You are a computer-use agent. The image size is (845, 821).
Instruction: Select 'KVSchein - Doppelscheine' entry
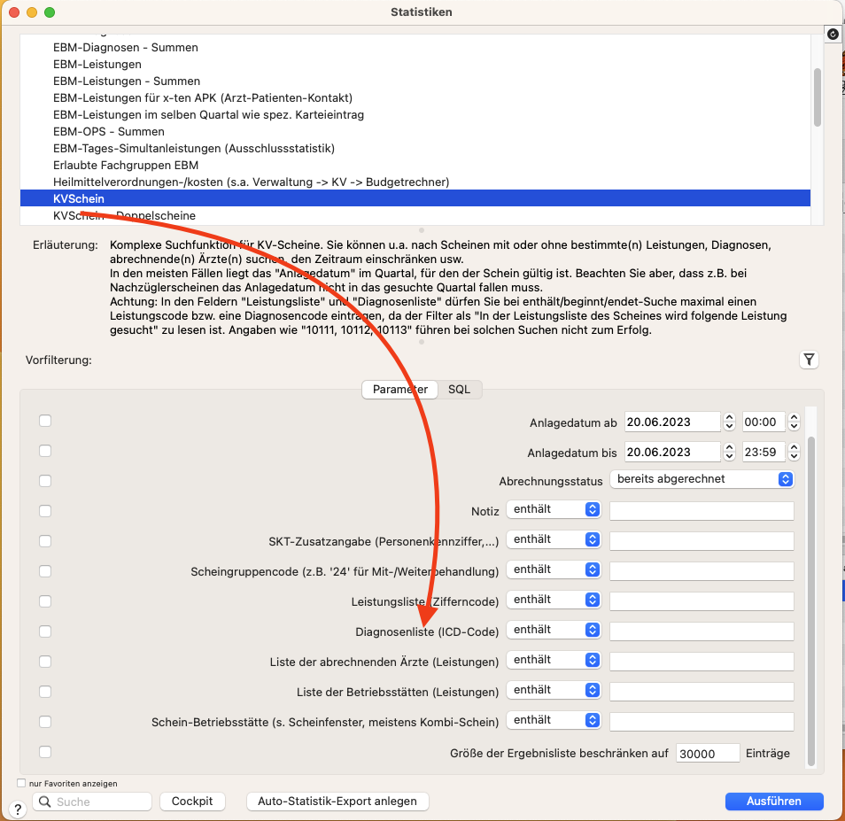tap(415, 215)
